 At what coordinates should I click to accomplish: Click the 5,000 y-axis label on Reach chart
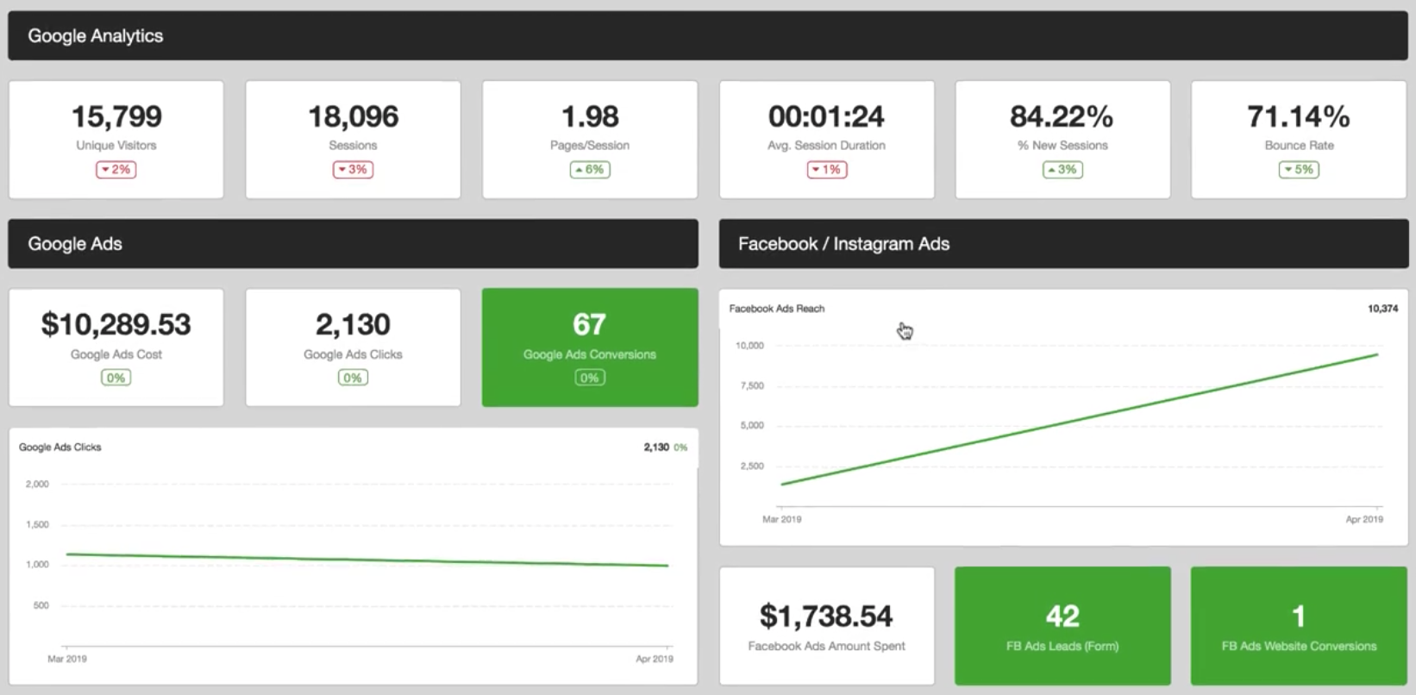pos(752,425)
